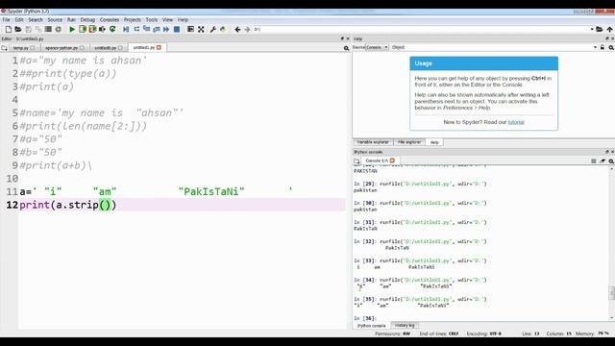Click the Help pane search options icon
The width and height of the screenshot is (615, 346).
pos(611,47)
